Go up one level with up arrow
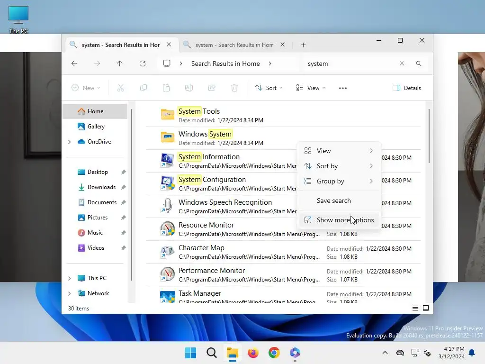The height and width of the screenshot is (364, 485). (120, 64)
